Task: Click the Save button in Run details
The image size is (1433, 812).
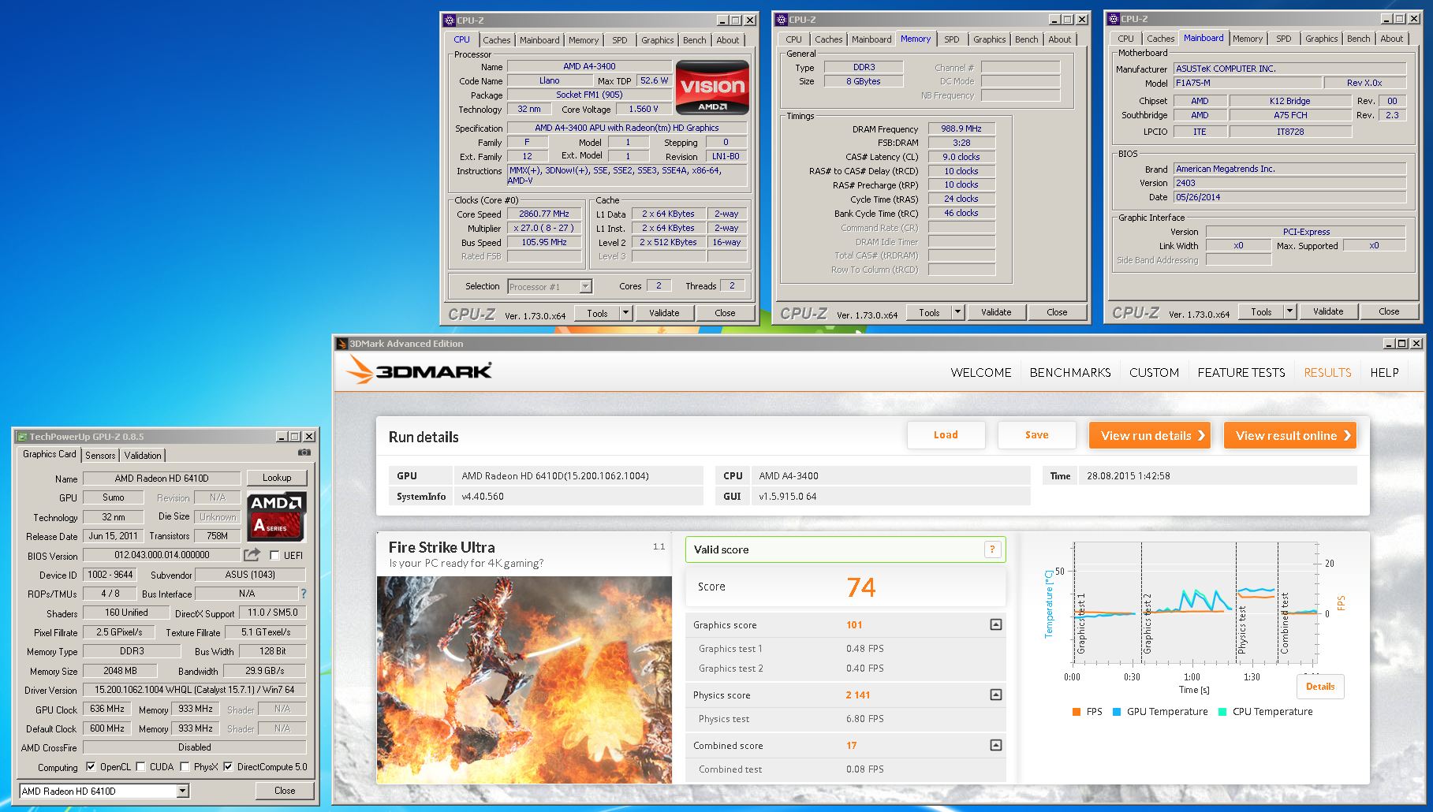Action: (1036, 435)
